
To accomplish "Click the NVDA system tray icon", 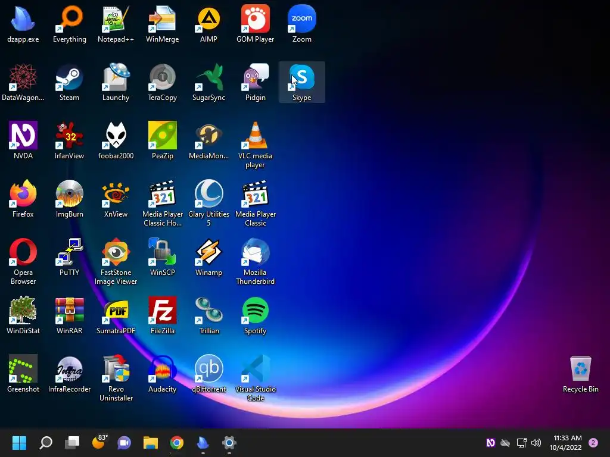I will [491, 443].
